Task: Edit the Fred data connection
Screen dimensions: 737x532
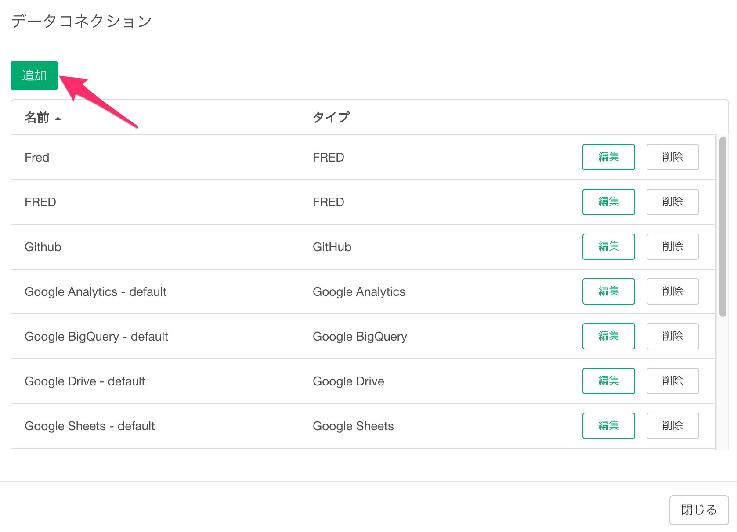Action: 608,157
